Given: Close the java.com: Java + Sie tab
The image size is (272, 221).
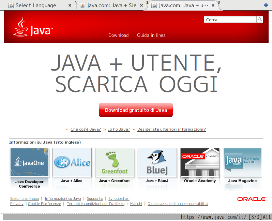Looking at the screenshot, I should pyautogui.click(x=141, y=5).
